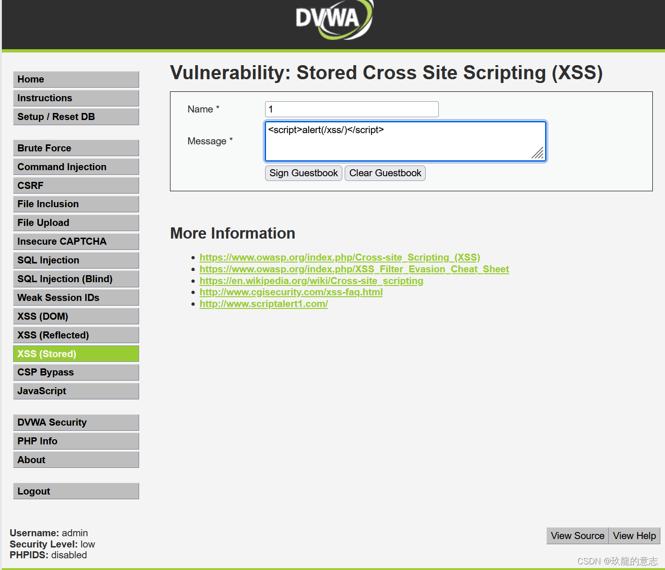The width and height of the screenshot is (665, 570).
Task: Open XSS Filter Evasion Cheat Sheet link
Action: point(354,269)
